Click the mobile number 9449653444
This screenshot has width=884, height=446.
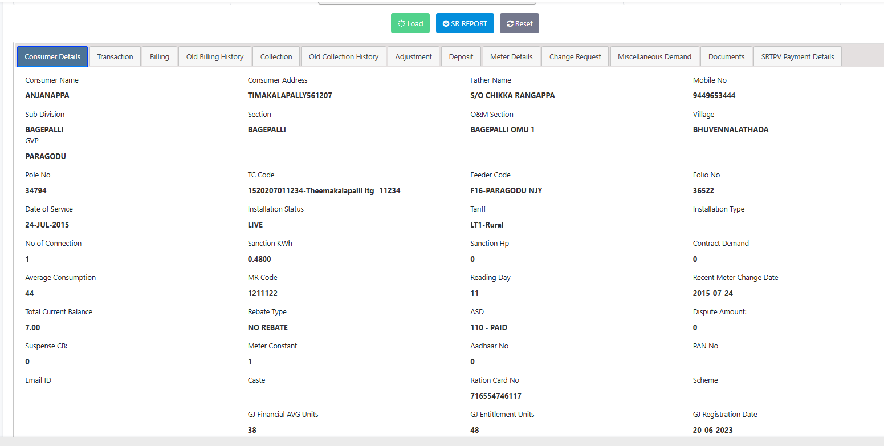(x=714, y=95)
